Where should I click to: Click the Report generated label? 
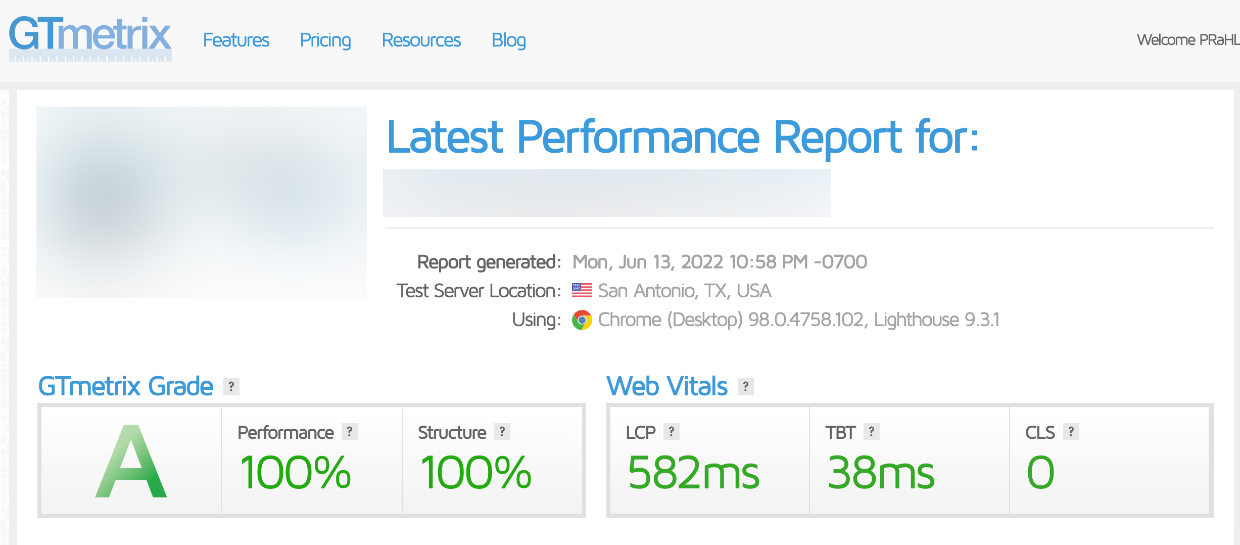click(x=489, y=262)
